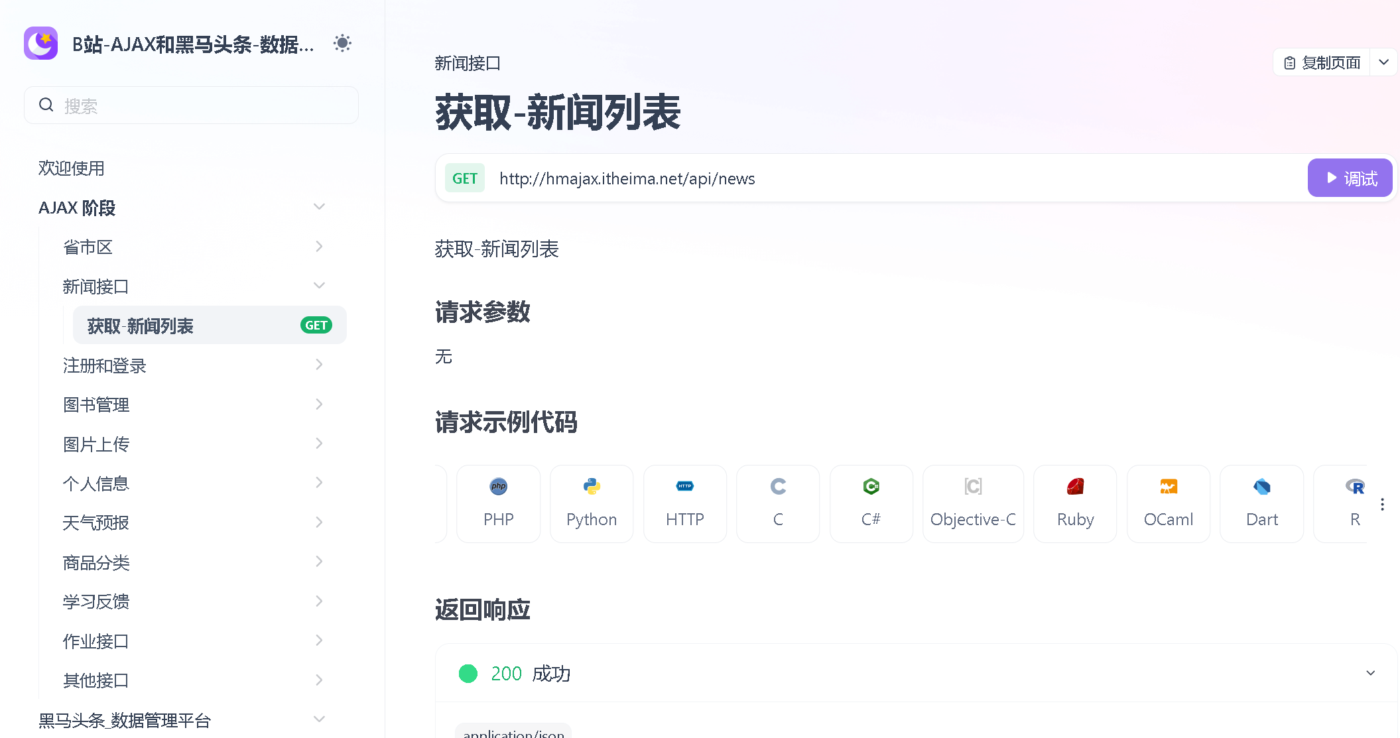Click the 请求示例代码 heading
Viewport: 1400px width, 738px height.
point(506,422)
